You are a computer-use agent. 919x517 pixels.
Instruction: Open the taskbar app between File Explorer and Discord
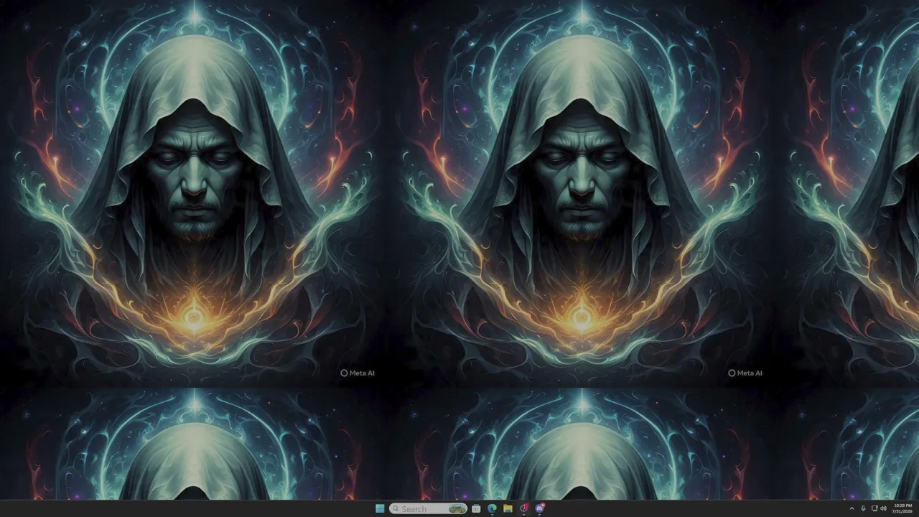(524, 508)
